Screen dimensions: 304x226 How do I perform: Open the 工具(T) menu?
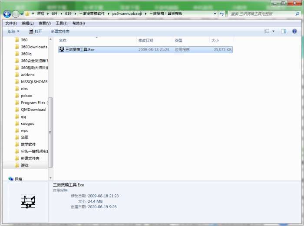(62, 23)
